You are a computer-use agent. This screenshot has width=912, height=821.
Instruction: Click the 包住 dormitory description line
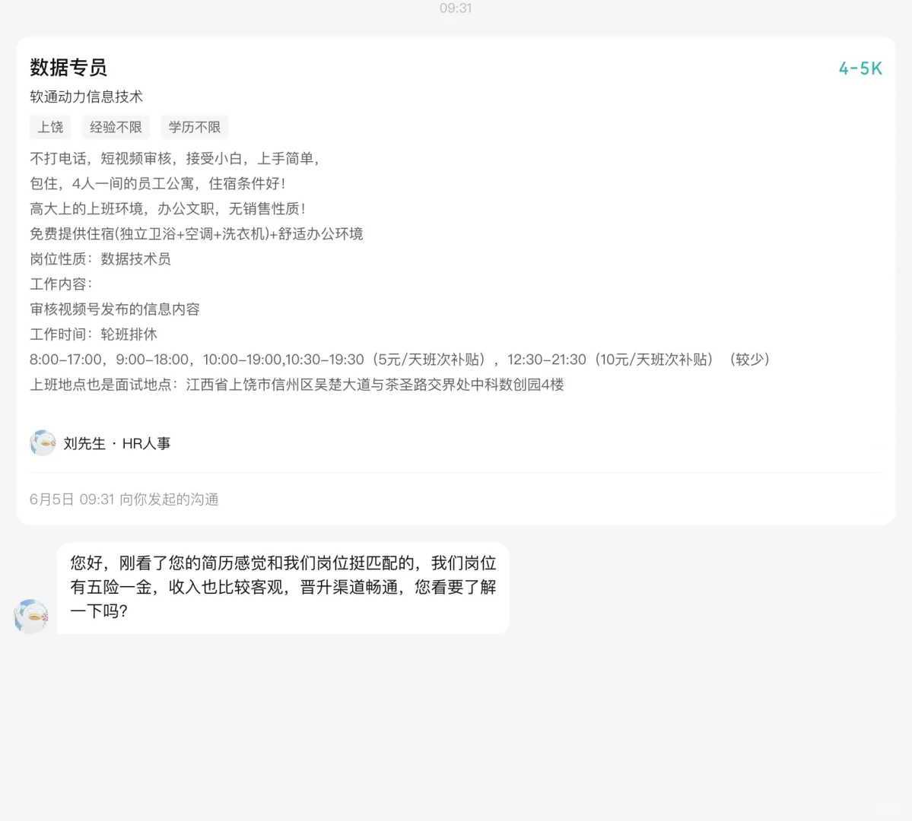point(152,183)
